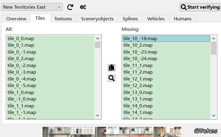Image resolution: width=221 pixels, height=137 pixels.
Task: Open the Sceneryobjects tab
Action: [97, 19]
